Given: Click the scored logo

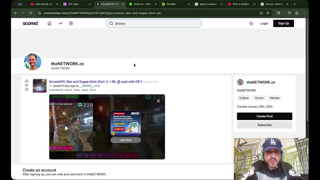Looking at the screenshot, I should (30, 23).
